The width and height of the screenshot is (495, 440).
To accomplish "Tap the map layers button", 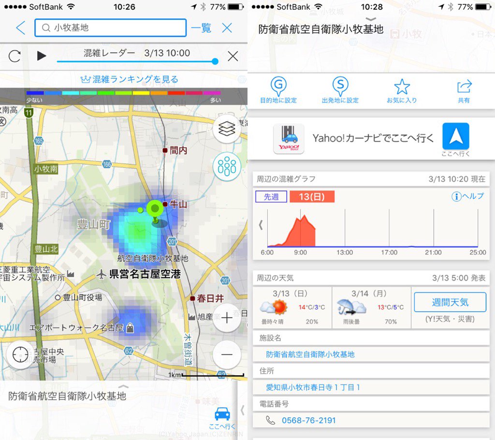I will pyautogui.click(x=227, y=129).
